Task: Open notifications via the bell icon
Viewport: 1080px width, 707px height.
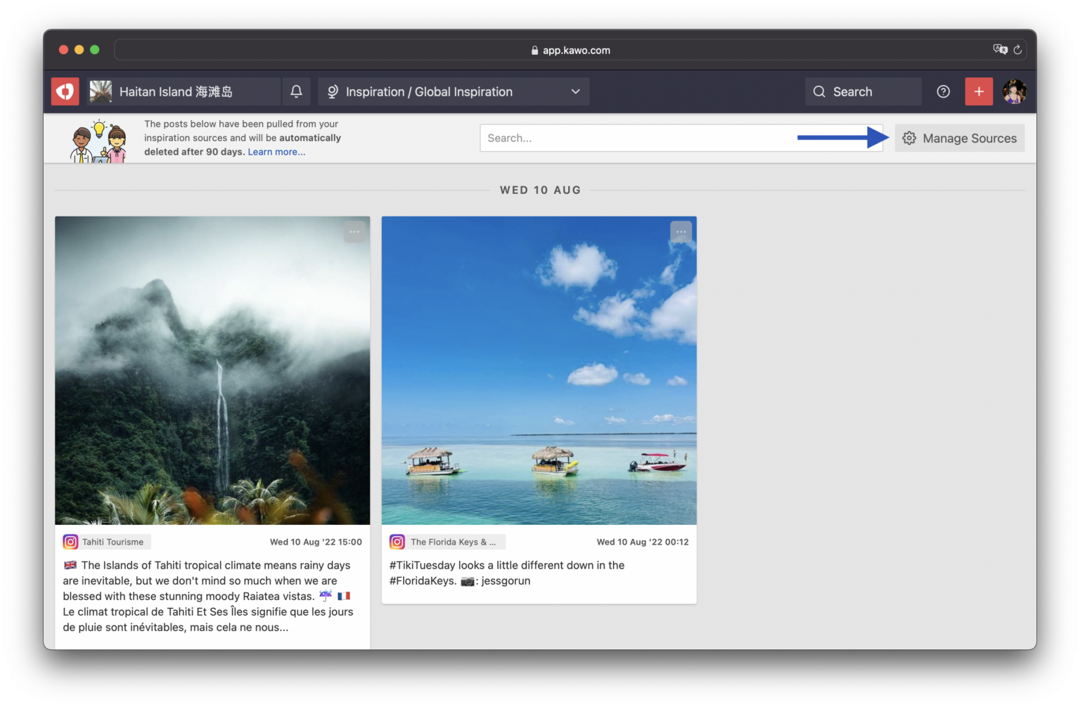Action: (296, 91)
